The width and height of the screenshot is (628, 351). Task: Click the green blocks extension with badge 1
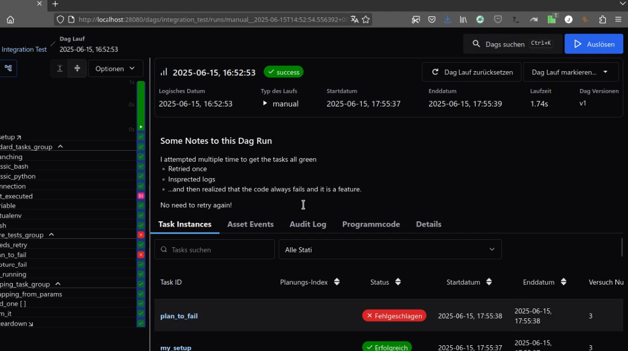[x=552, y=19]
